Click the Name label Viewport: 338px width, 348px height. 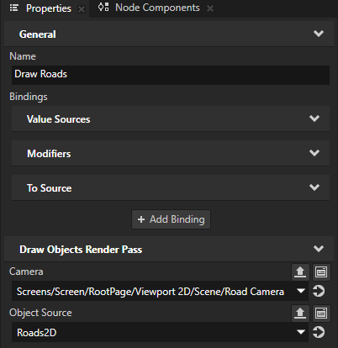tap(23, 56)
